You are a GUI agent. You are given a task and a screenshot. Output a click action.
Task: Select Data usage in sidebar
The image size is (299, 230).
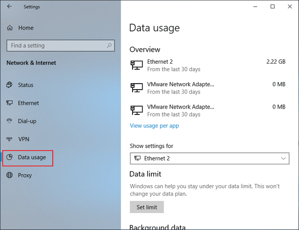pos(27,158)
